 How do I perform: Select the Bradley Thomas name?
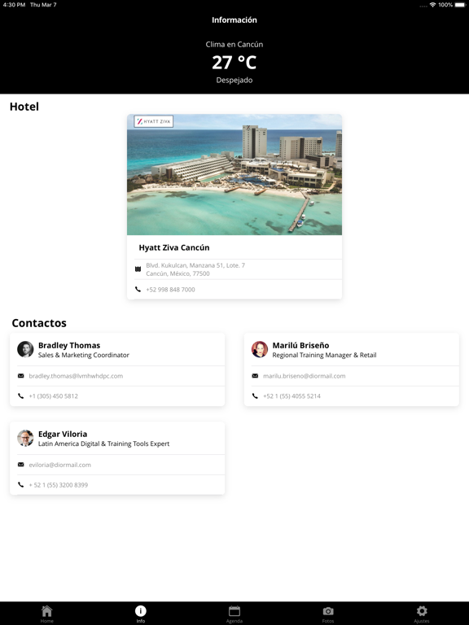click(69, 345)
